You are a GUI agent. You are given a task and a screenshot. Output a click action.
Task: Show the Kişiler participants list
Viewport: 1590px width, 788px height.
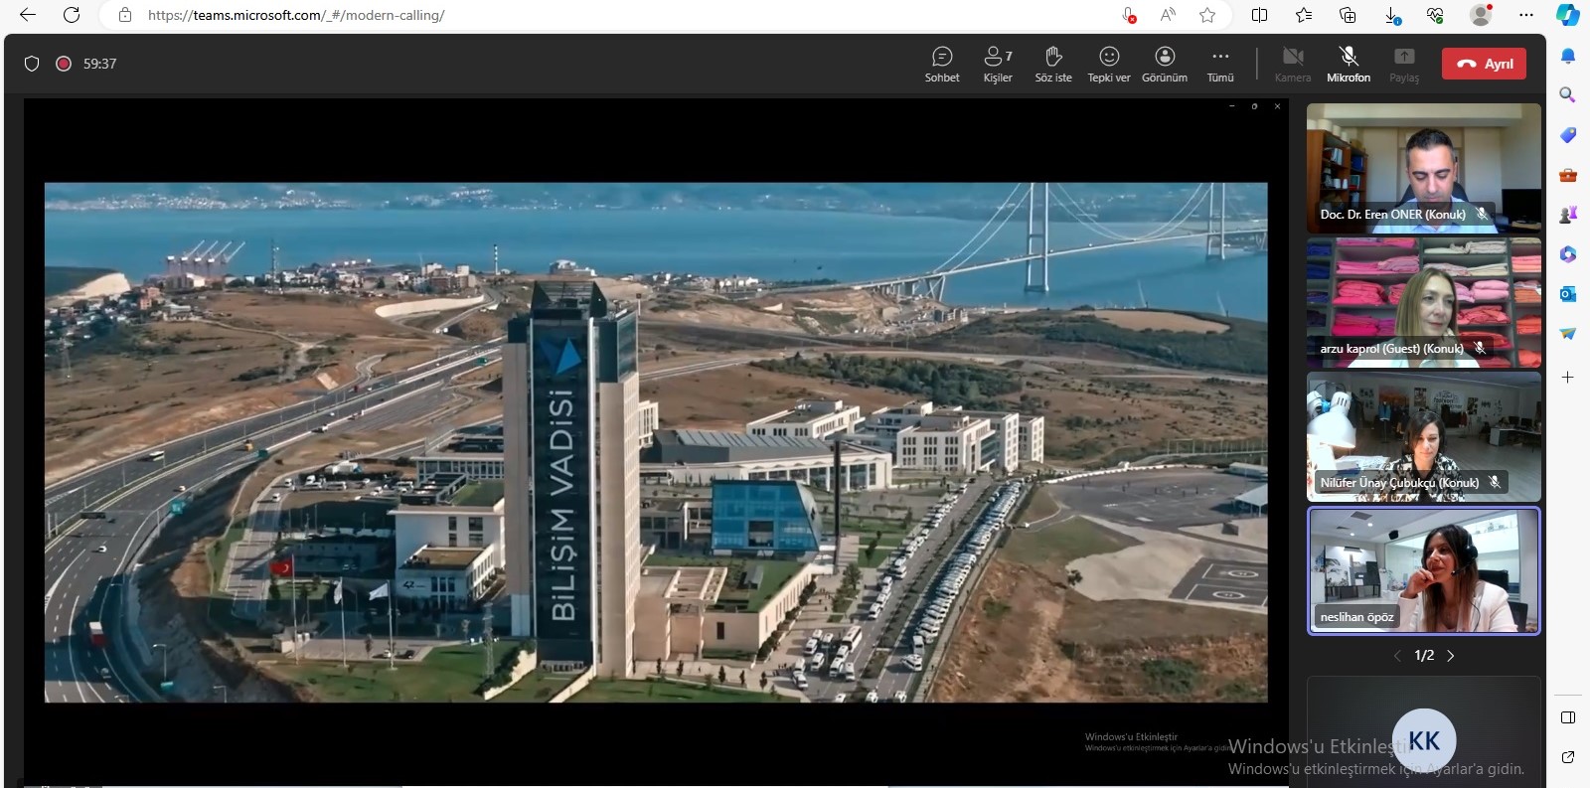pyautogui.click(x=997, y=64)
